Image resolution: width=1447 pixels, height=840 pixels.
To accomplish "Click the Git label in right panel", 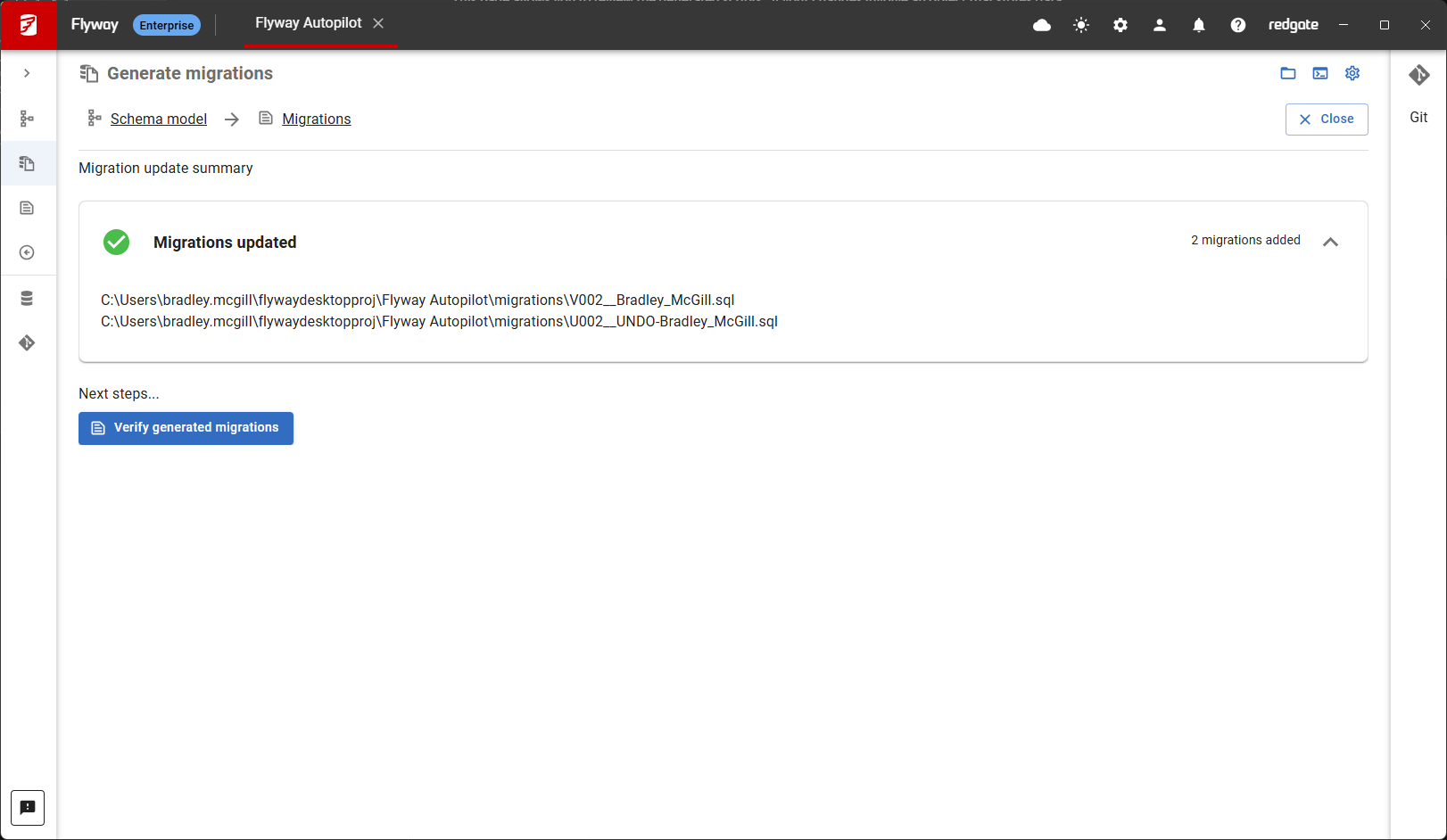I will coord(1418,118).
